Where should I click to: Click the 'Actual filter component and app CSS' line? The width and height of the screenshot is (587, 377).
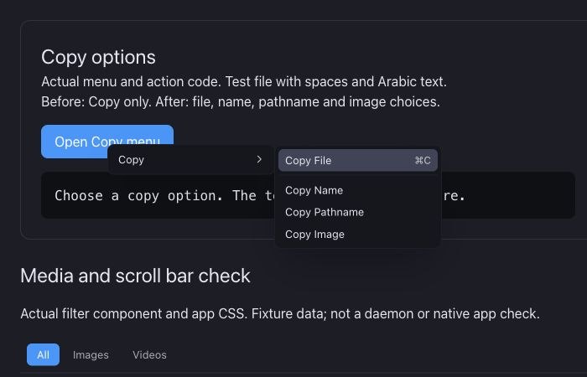[x=280, y=313]
